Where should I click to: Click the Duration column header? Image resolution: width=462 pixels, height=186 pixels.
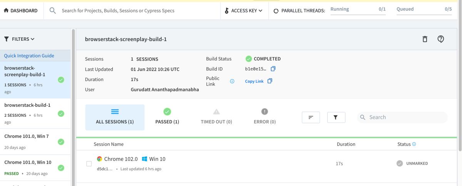pos(346,144)
